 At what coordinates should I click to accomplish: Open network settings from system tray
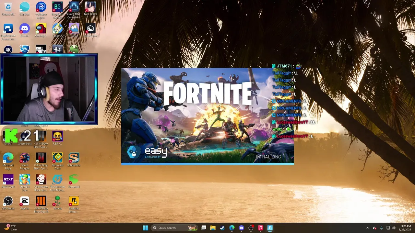coord(388,228)
